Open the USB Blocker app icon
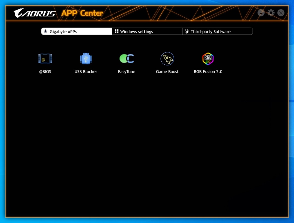The height and width of the screenshot is (223, 294). (x=86, y=58)
